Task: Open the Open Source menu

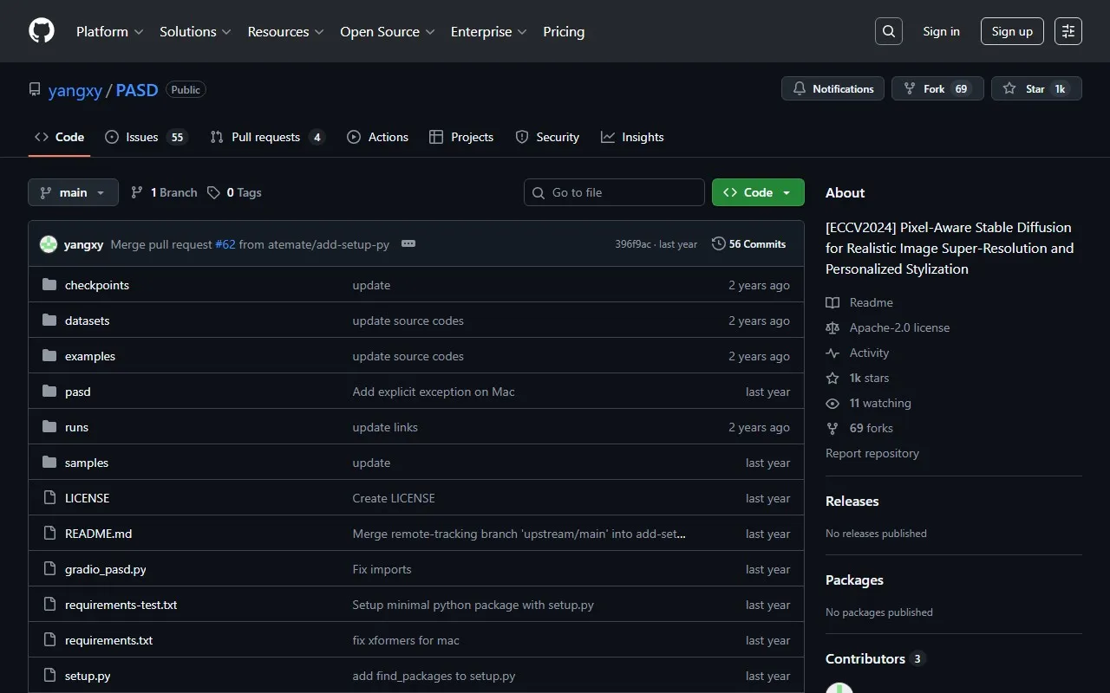Action: [x=387, y=31]
